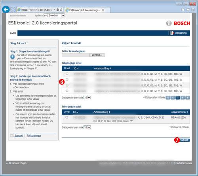Open the Avtal menu tab

(13, 33)
